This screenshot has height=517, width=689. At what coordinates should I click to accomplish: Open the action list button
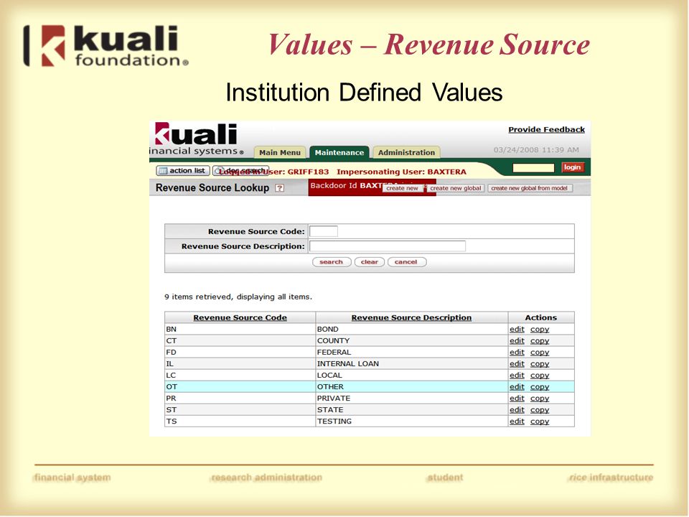(183, 171)
